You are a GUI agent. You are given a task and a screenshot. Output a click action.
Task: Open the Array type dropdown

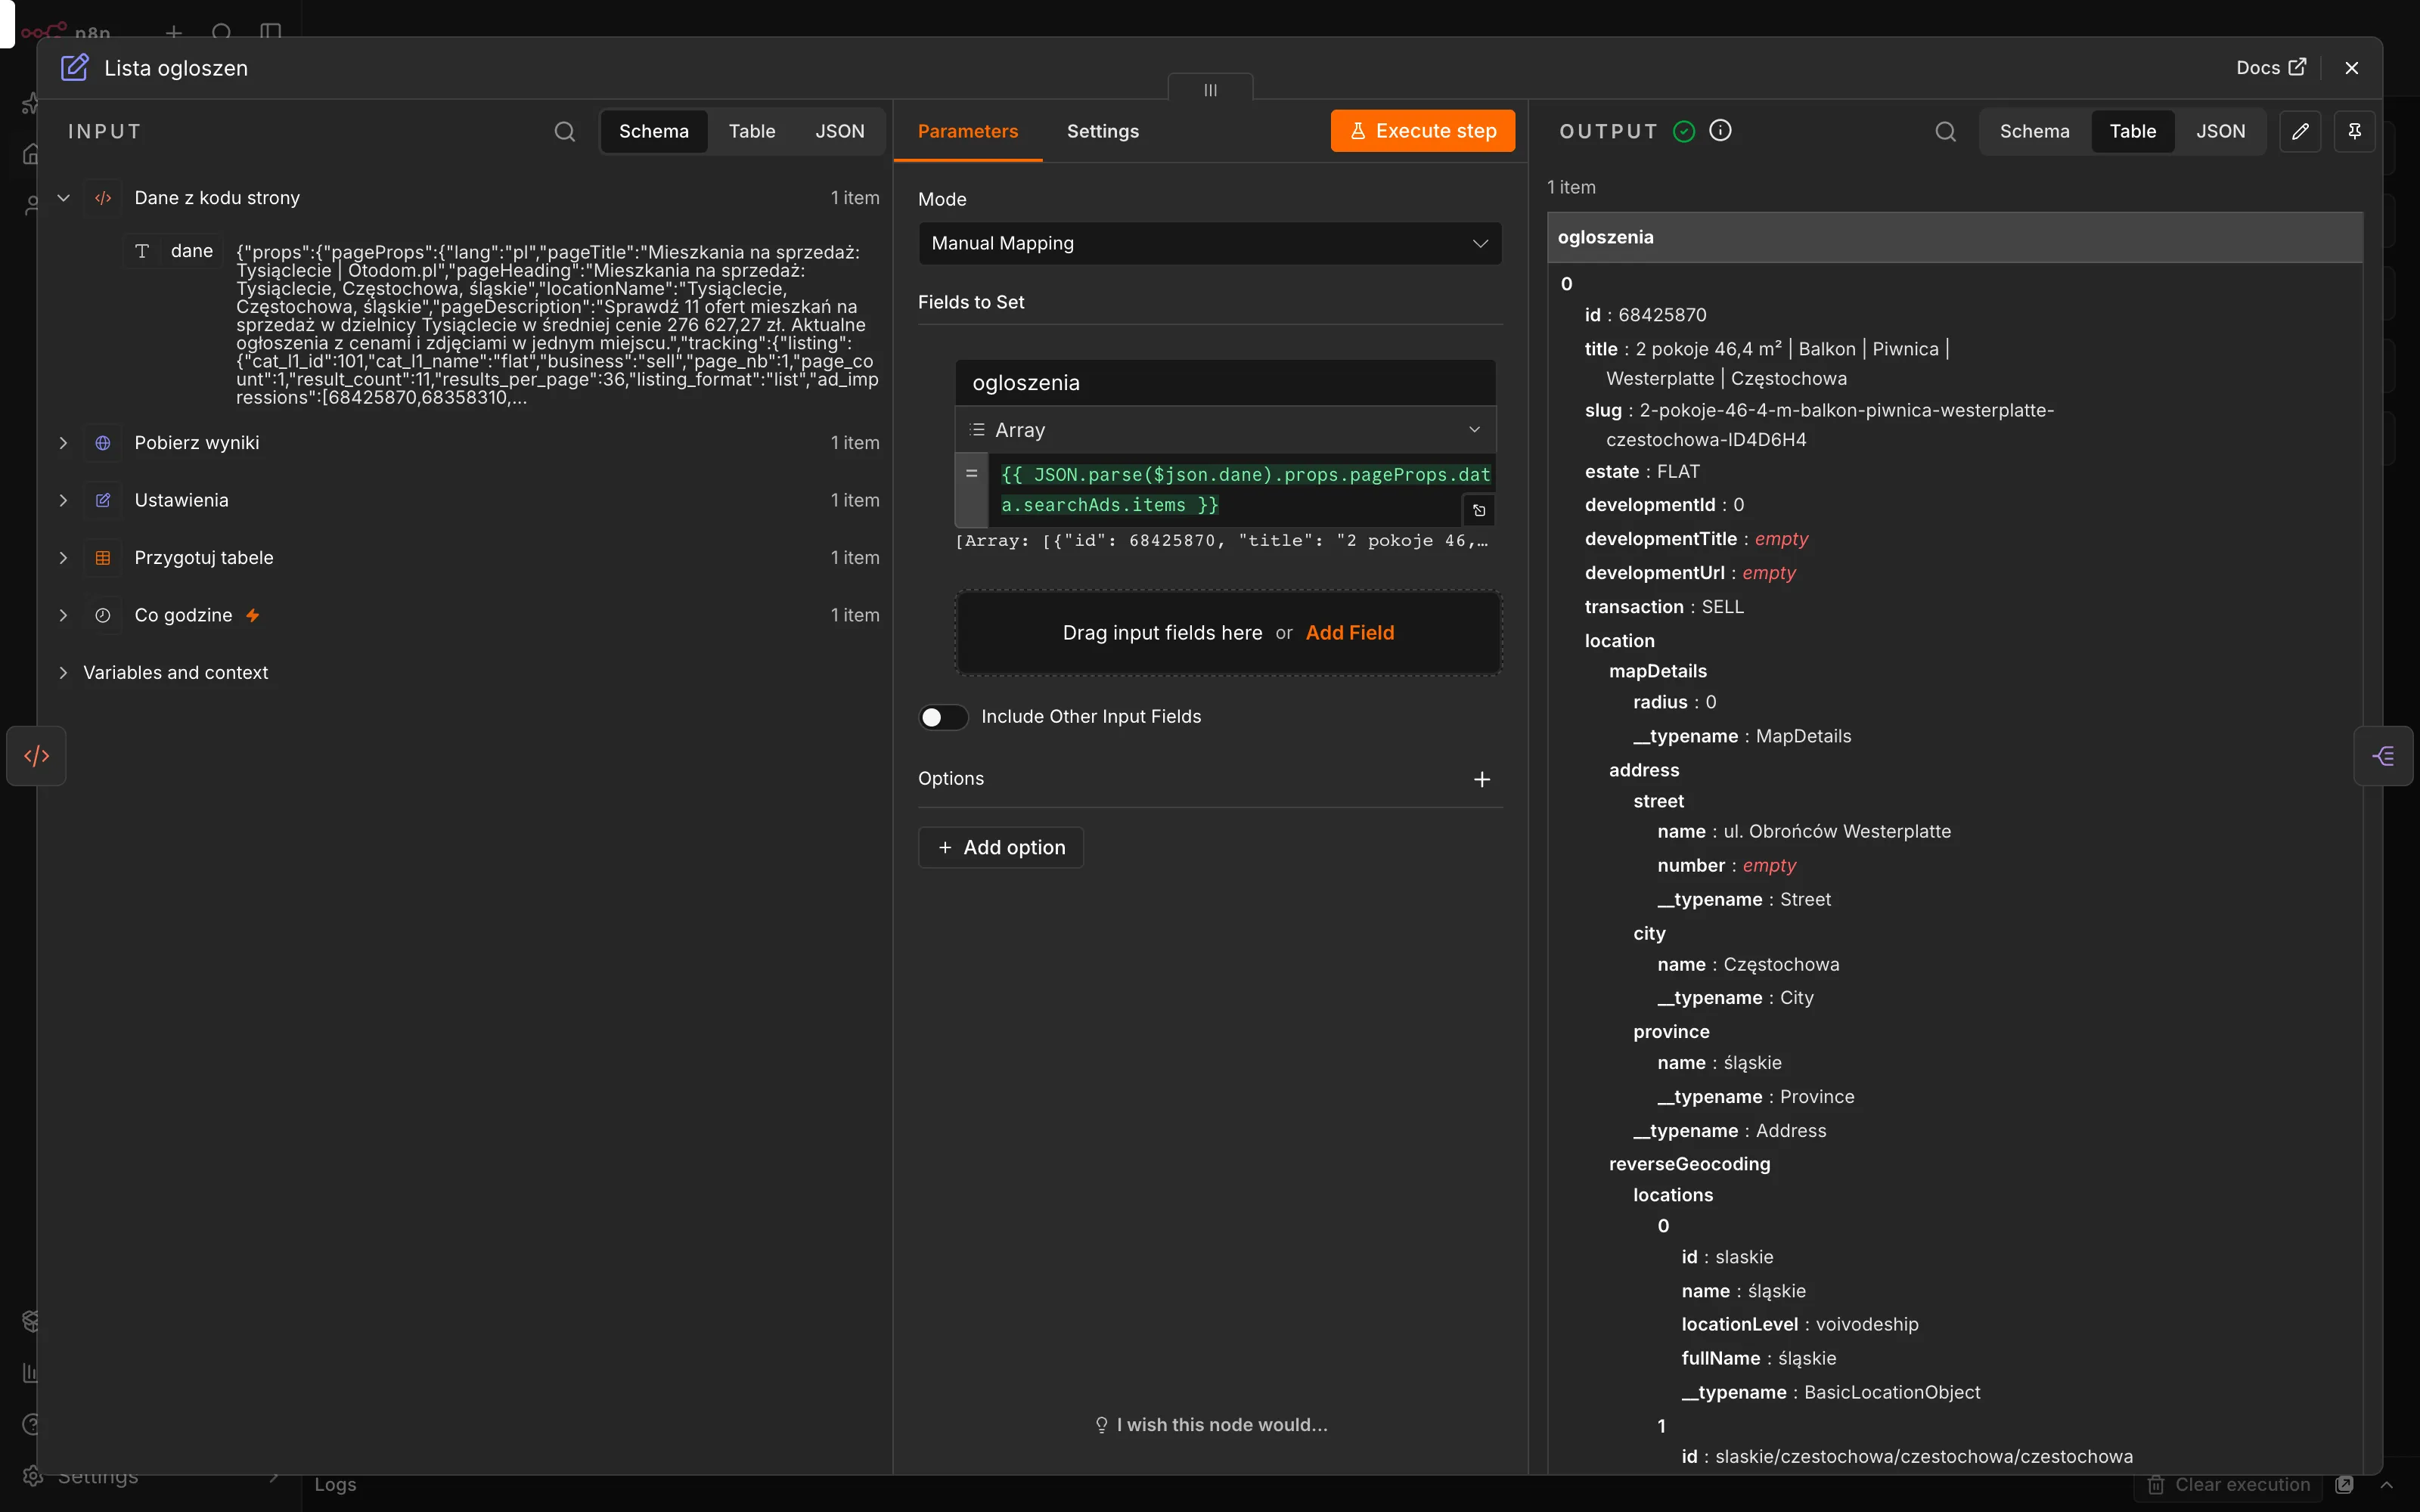[1225, 430]
